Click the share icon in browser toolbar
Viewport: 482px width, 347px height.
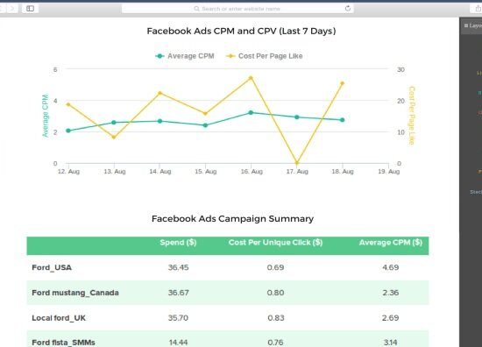point(478,8)
